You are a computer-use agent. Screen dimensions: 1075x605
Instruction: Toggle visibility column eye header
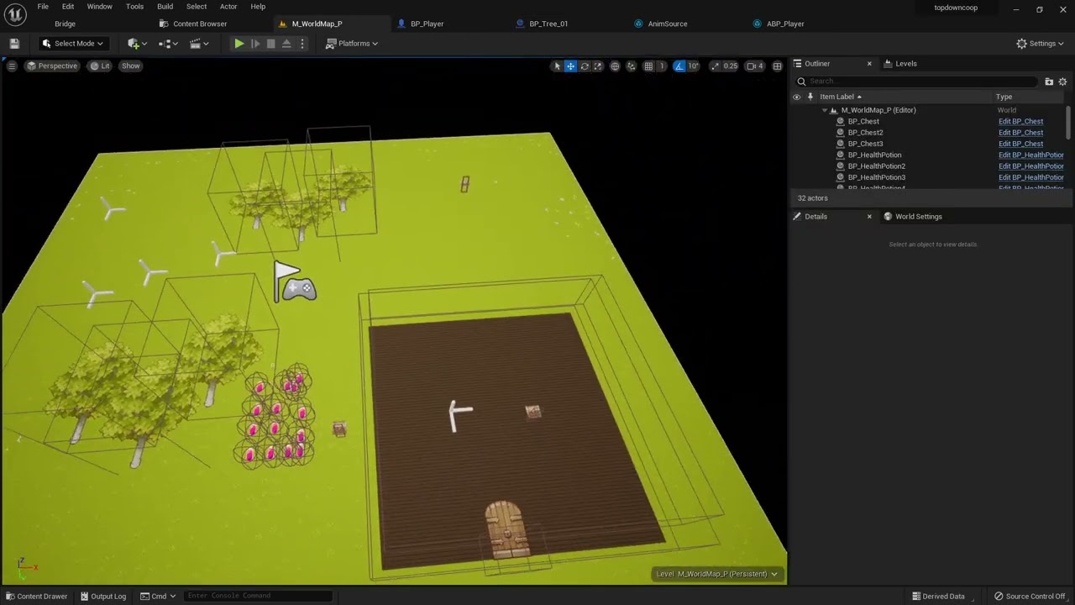tap(797, 97)
